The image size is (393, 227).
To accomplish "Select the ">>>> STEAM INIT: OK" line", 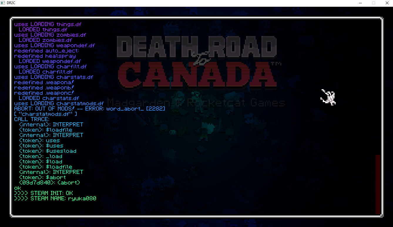I will [x=43, y=193].
